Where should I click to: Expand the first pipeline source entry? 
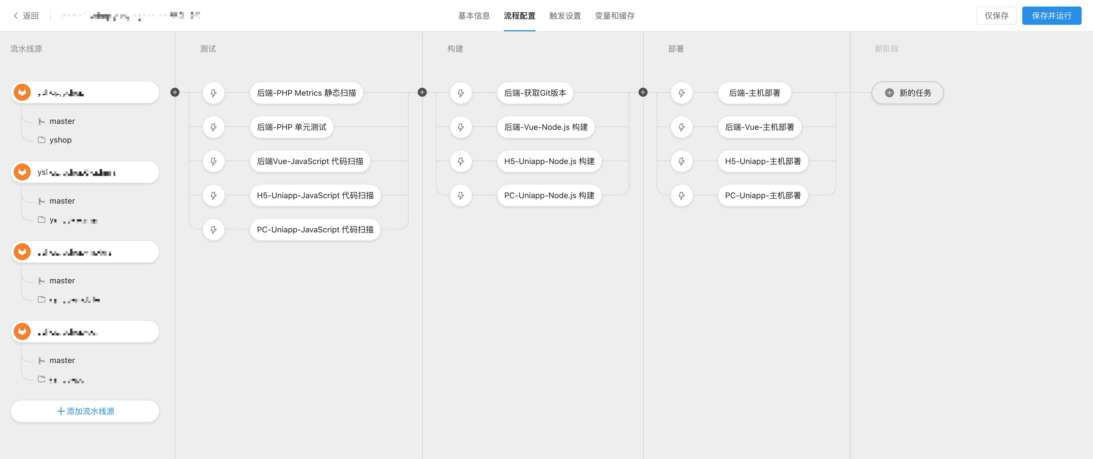84,92
